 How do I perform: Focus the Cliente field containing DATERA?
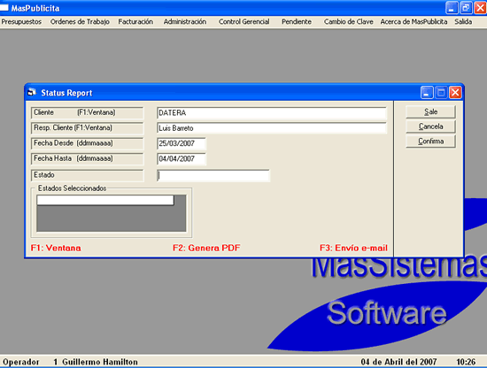272,113
